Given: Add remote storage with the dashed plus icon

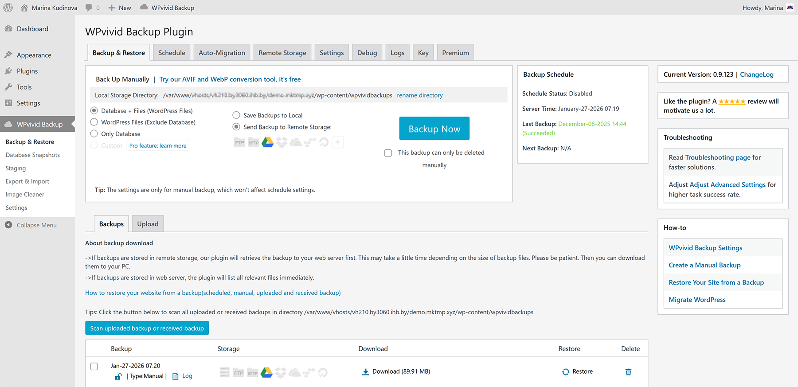Looking at the screenshot, I should click(338, 142).
